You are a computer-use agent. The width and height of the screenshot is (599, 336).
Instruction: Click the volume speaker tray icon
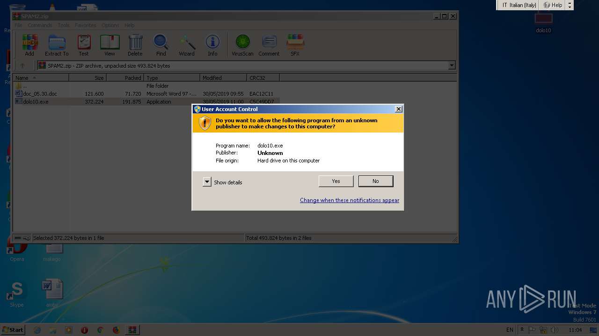[x=555, y=330]
